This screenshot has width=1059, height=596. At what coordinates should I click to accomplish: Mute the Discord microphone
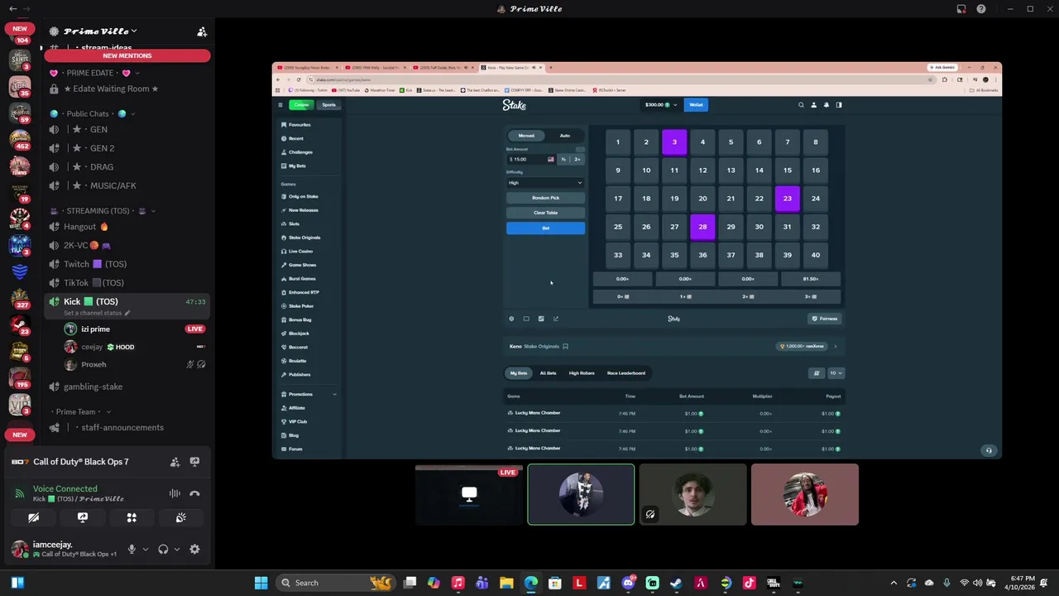pyautogui.click(x=131, y=549)
